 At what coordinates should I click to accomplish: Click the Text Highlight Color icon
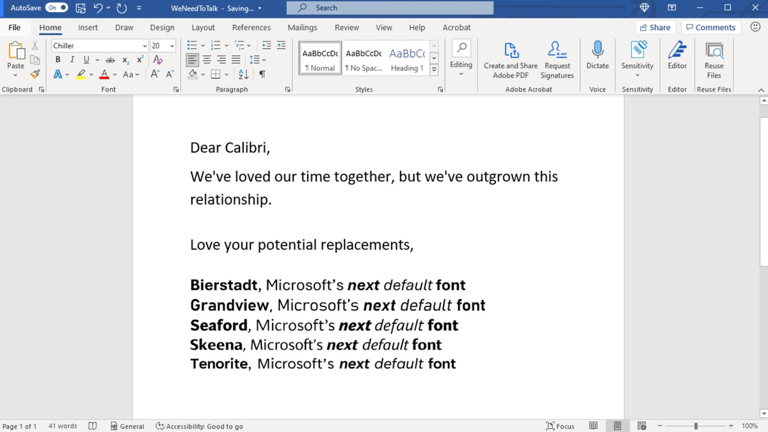pos(80,74)
